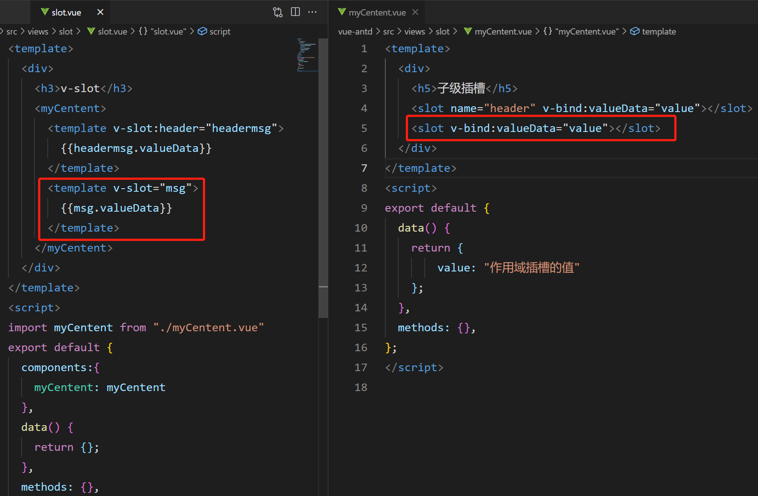The image size is (758, 496).
Task: Click '</script>' on line 17
Action: [414, 368]
